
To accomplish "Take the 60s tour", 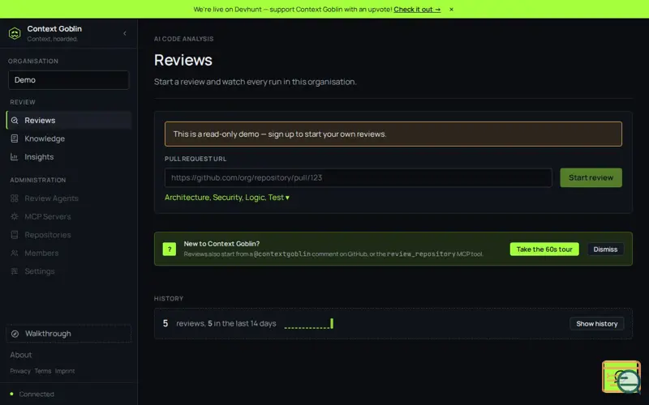I will (544, 249).
